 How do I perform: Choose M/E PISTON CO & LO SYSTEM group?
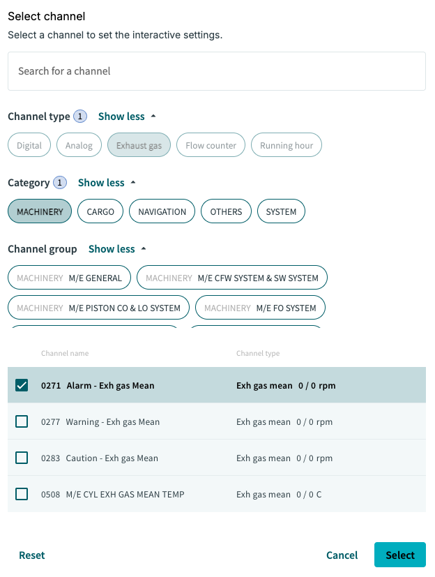tap(98, 308)
